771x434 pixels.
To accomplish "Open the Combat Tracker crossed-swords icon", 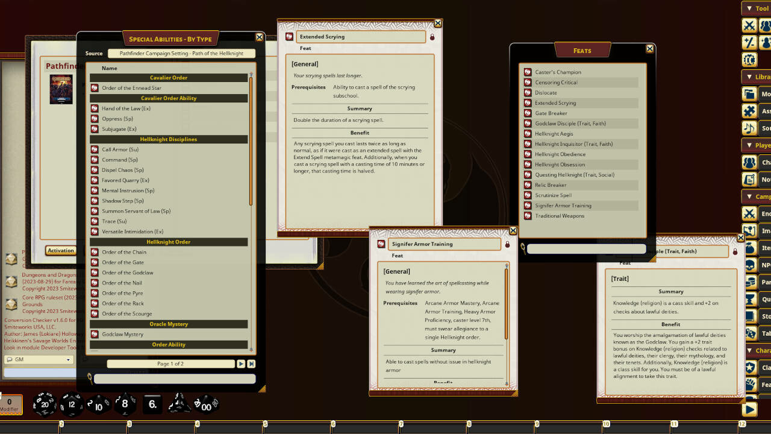I will tap(749, 25).
